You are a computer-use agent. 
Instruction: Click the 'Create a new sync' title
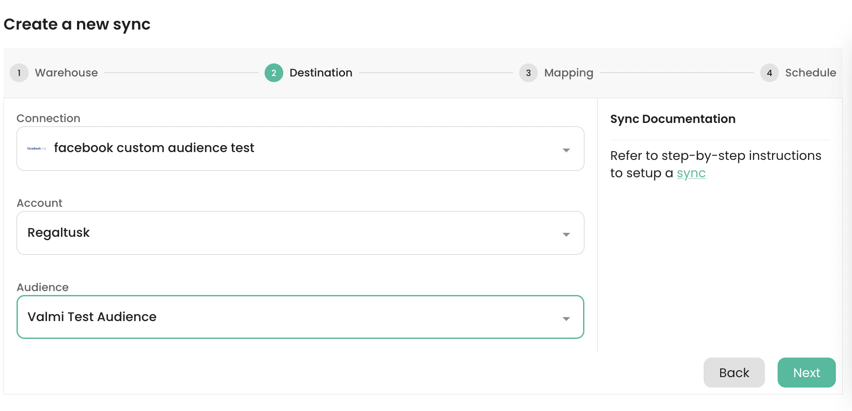click(77, 24)
